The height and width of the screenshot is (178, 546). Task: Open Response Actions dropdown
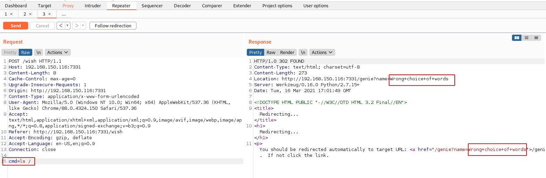point(322,52)
